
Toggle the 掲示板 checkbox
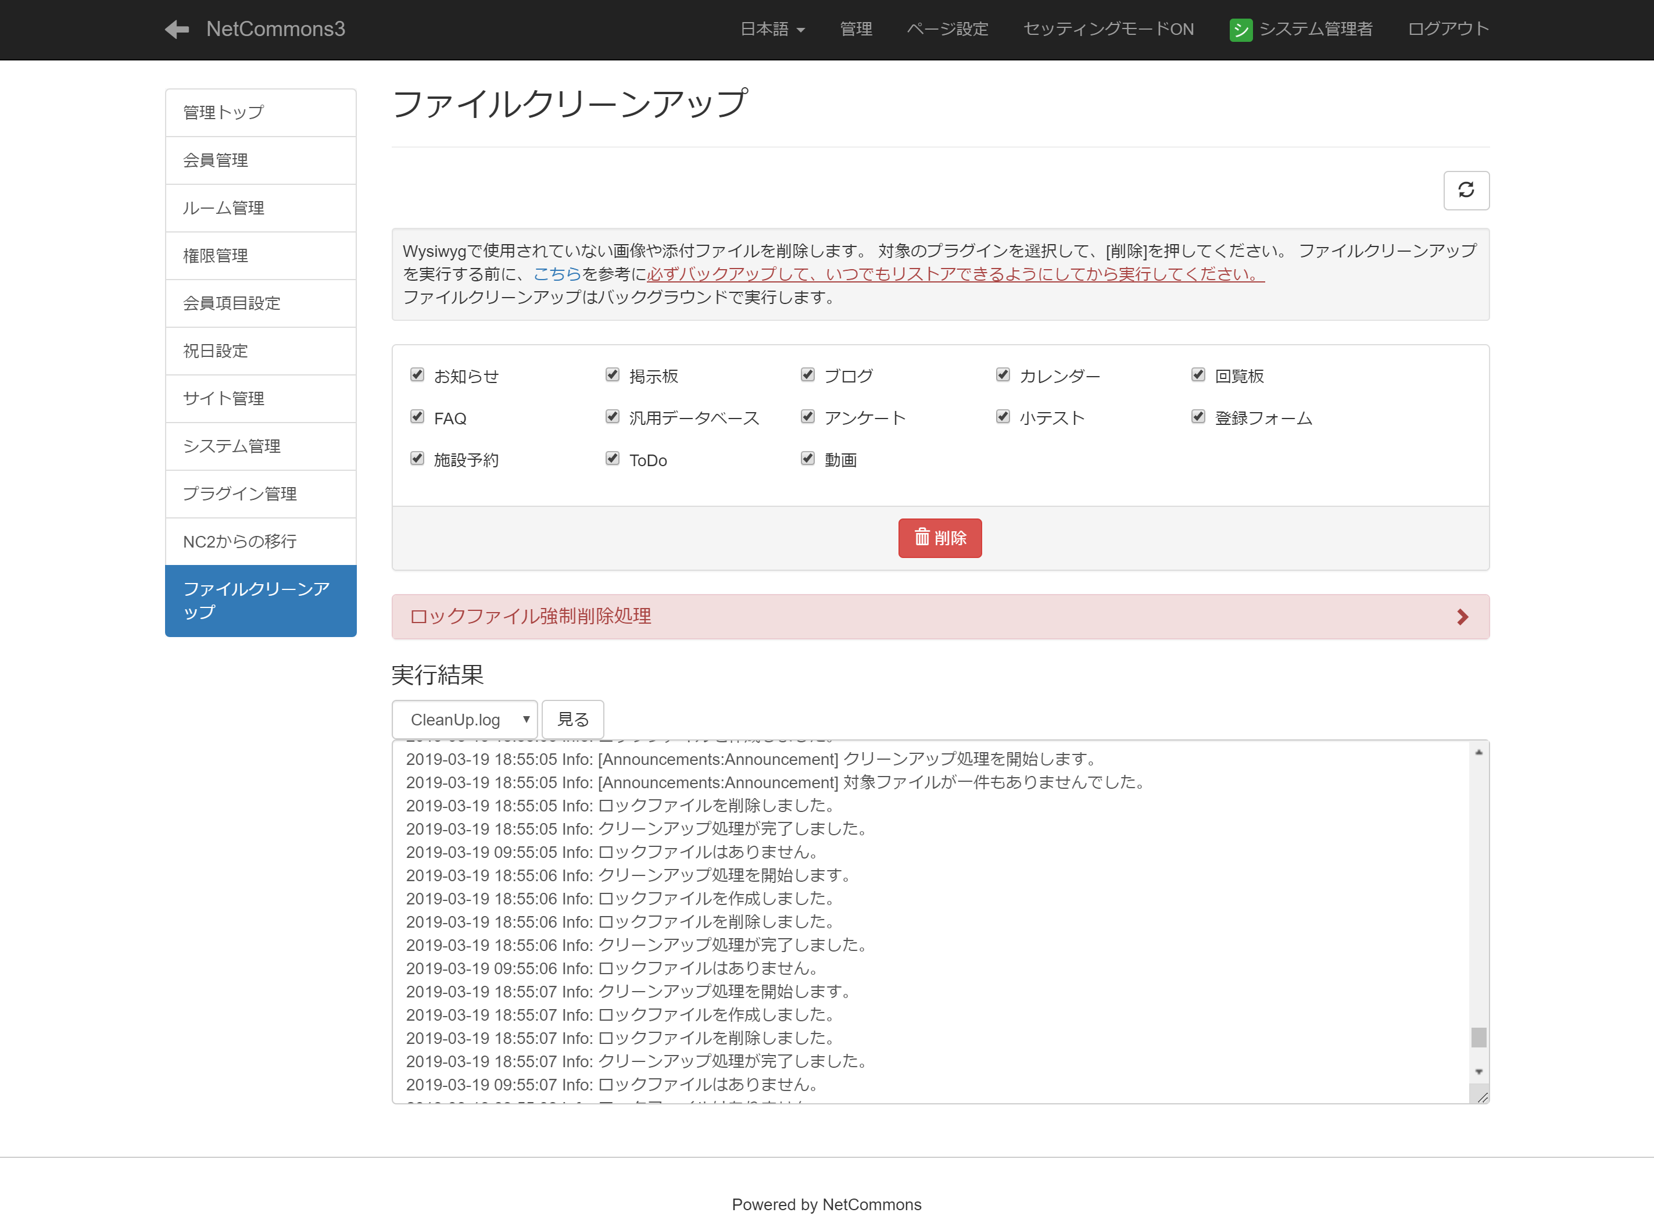click(x=612, y=375)
